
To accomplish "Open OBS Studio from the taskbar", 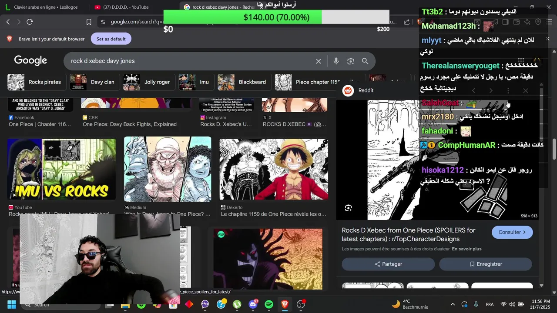I will click(301, 304).
